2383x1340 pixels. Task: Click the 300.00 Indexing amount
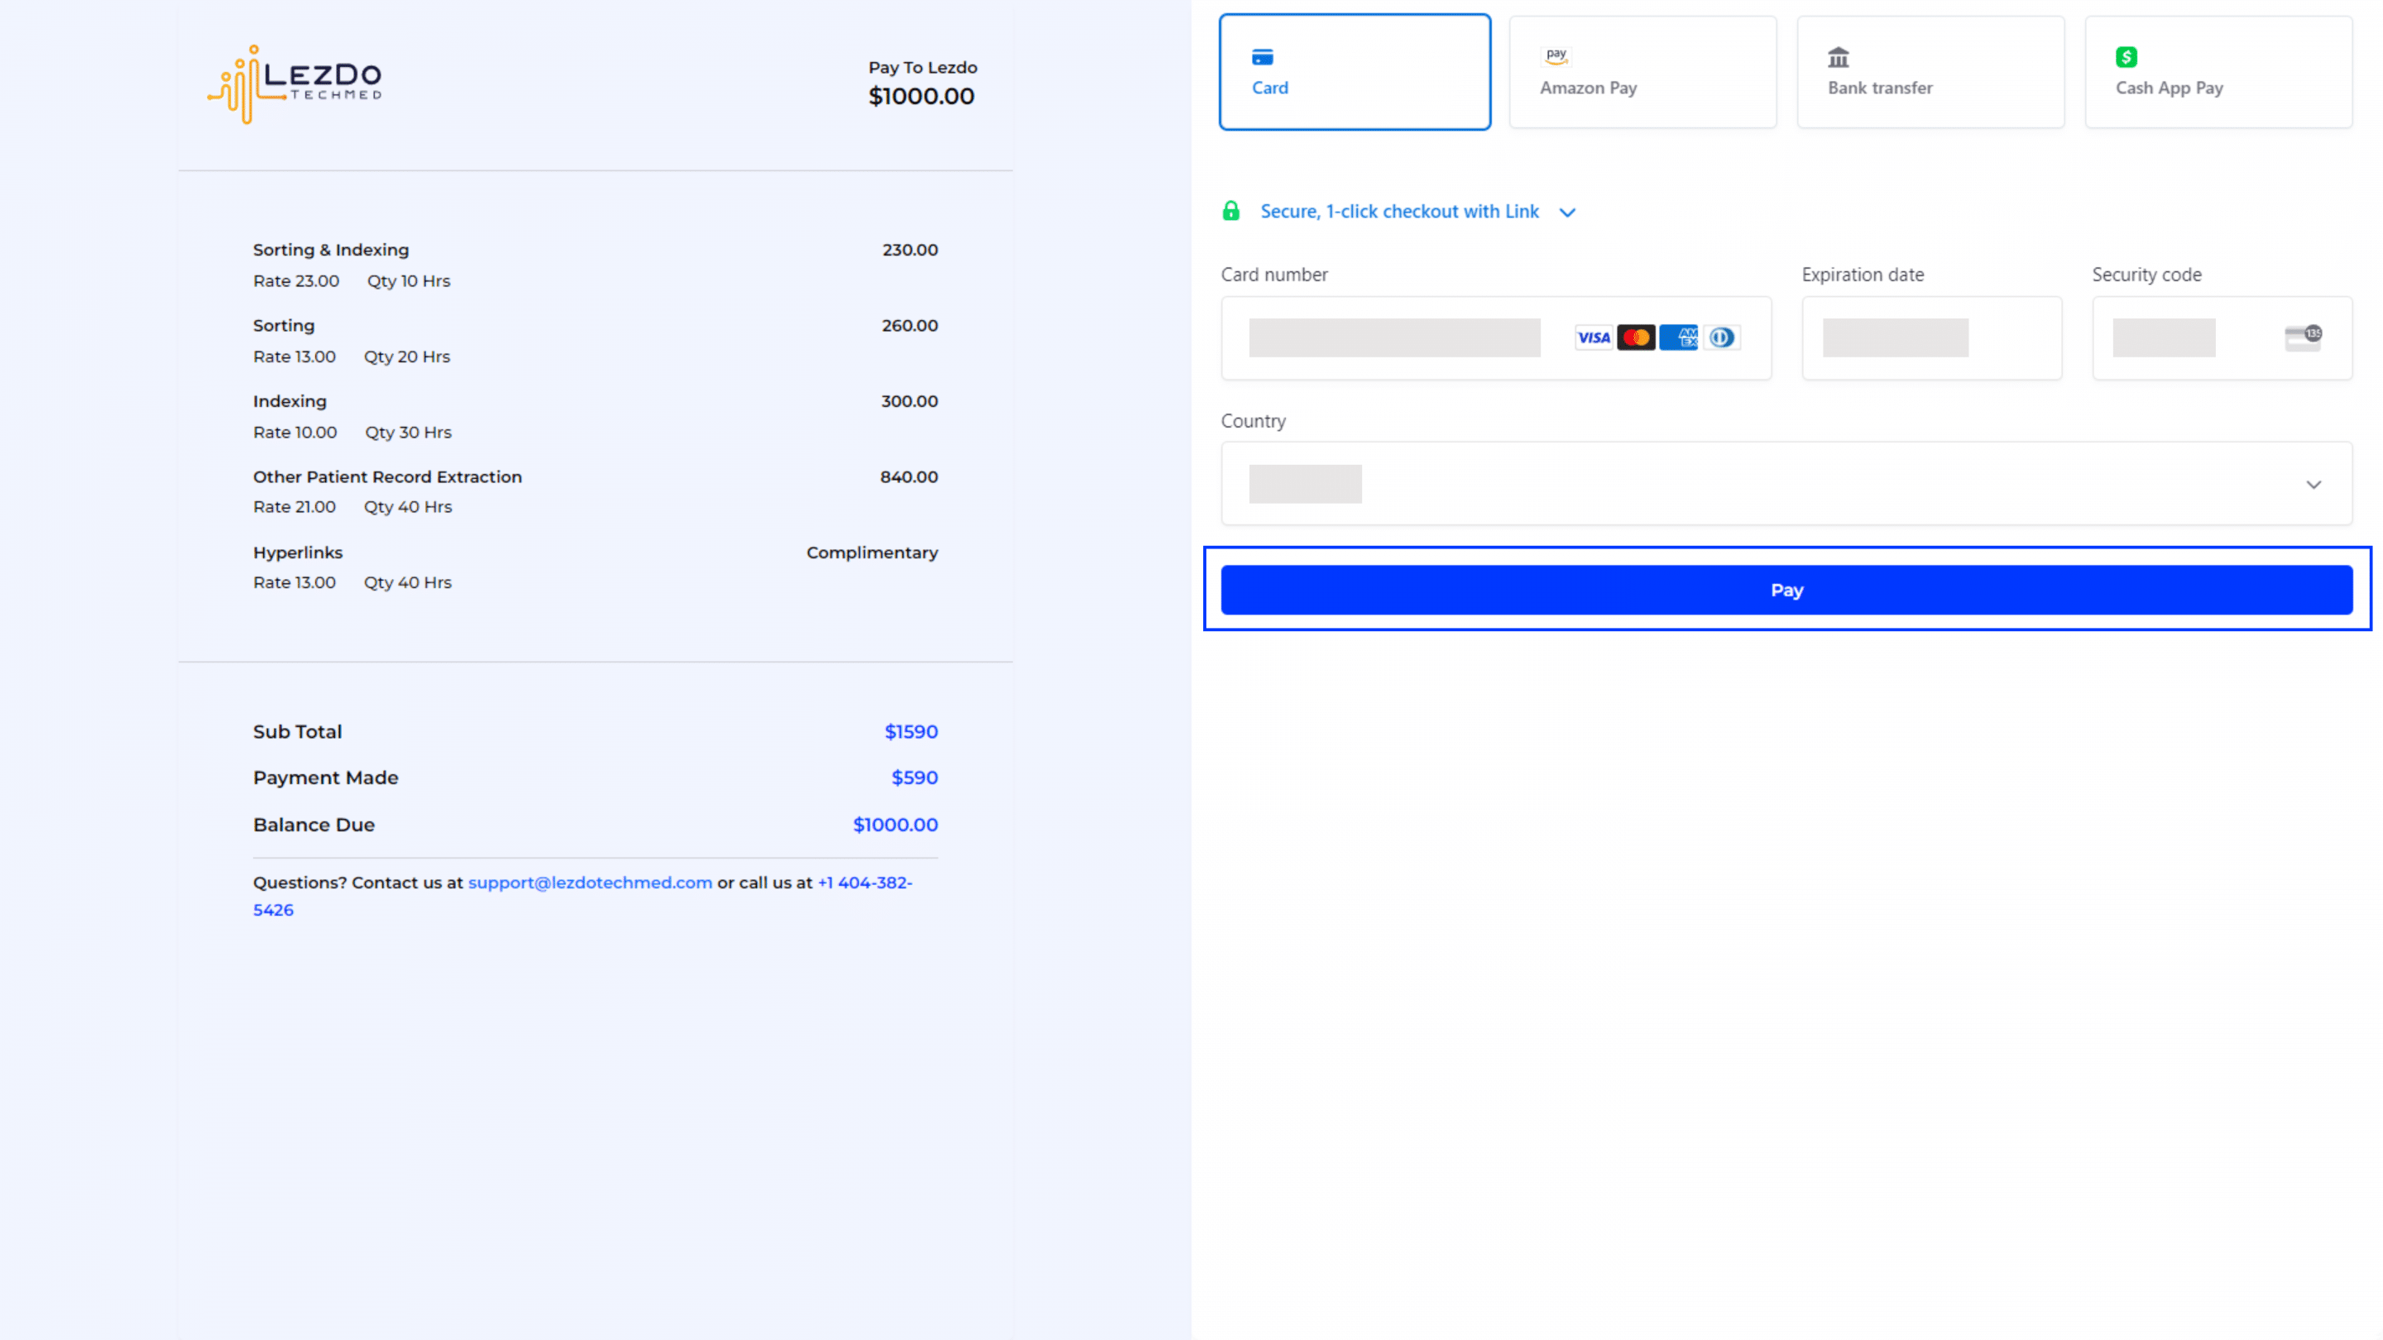pyautogui.click(x=909, y=400)
